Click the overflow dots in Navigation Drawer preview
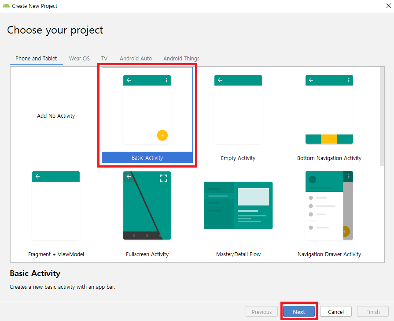Screen dimensions: 394x321 (349, 176)
